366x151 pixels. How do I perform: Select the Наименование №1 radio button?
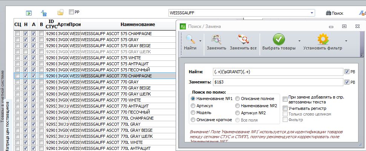[x=193, y=99]
